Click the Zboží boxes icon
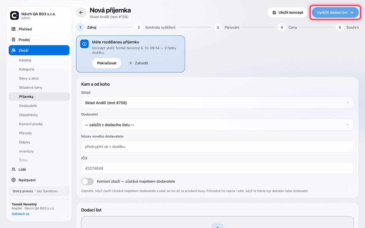 pyautogui.click(x=13, y=50)
